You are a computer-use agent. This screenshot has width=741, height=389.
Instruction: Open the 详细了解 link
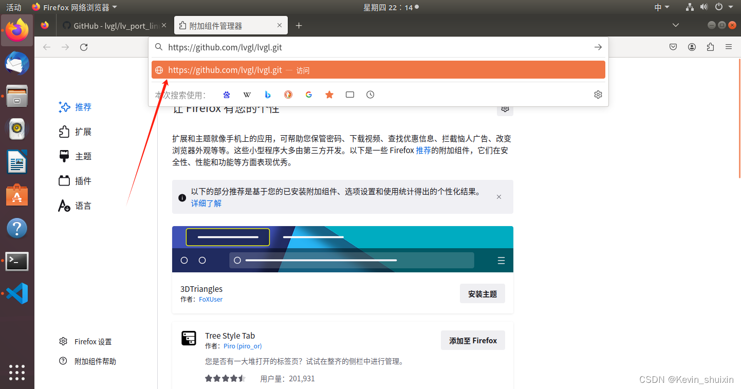coord(206,203)
